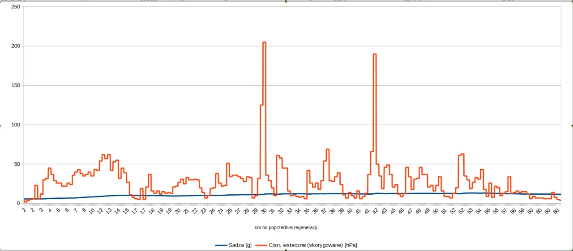
Task: Select the 'Cisn. wsteczne (skorygowane) [hPa]' legend entry
Action: click(x=313, y=245)
